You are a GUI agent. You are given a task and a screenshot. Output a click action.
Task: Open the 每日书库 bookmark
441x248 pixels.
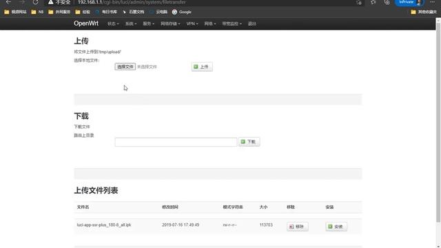coord(106,12)
